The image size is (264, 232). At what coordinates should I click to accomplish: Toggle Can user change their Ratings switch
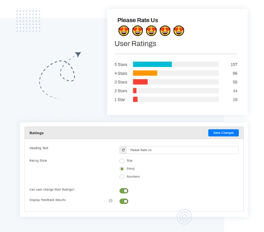click(x=124, y=191)
